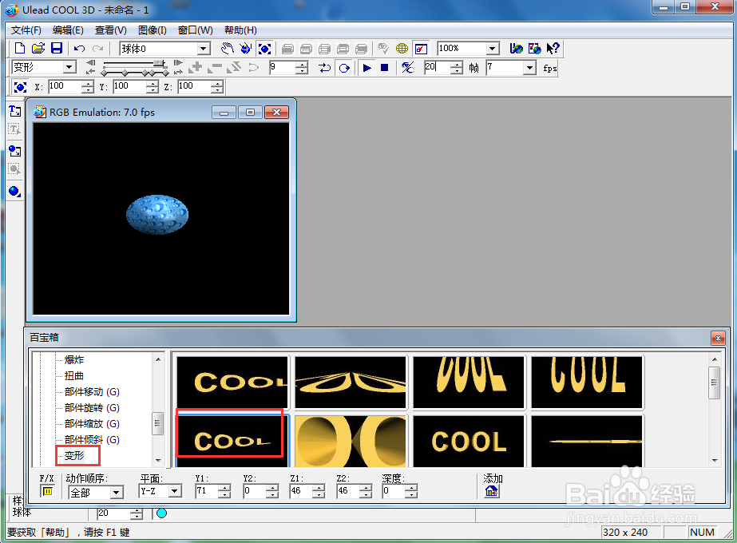Click the insert graphic tool in side toolbar

14,152
